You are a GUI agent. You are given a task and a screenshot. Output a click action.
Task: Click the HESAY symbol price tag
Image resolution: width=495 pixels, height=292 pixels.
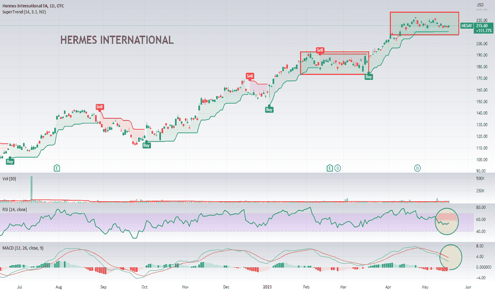[x=467, y=25]
